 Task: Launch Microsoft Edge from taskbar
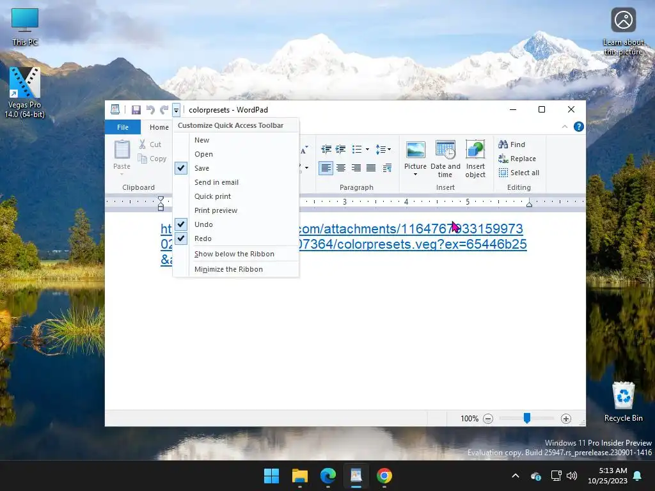pyautogui.click(x=328, y=476)
